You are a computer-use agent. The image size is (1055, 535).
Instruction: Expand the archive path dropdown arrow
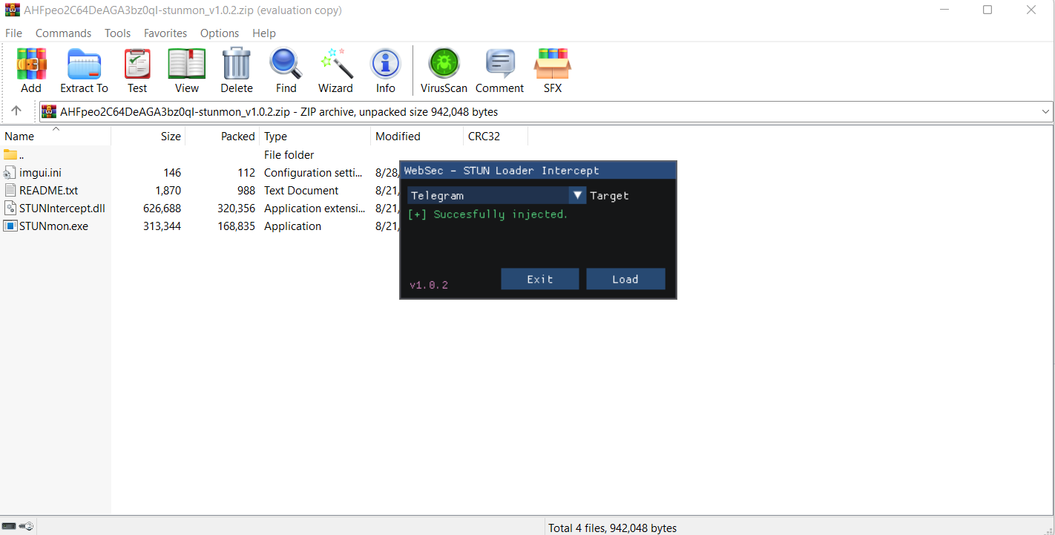1045,112
